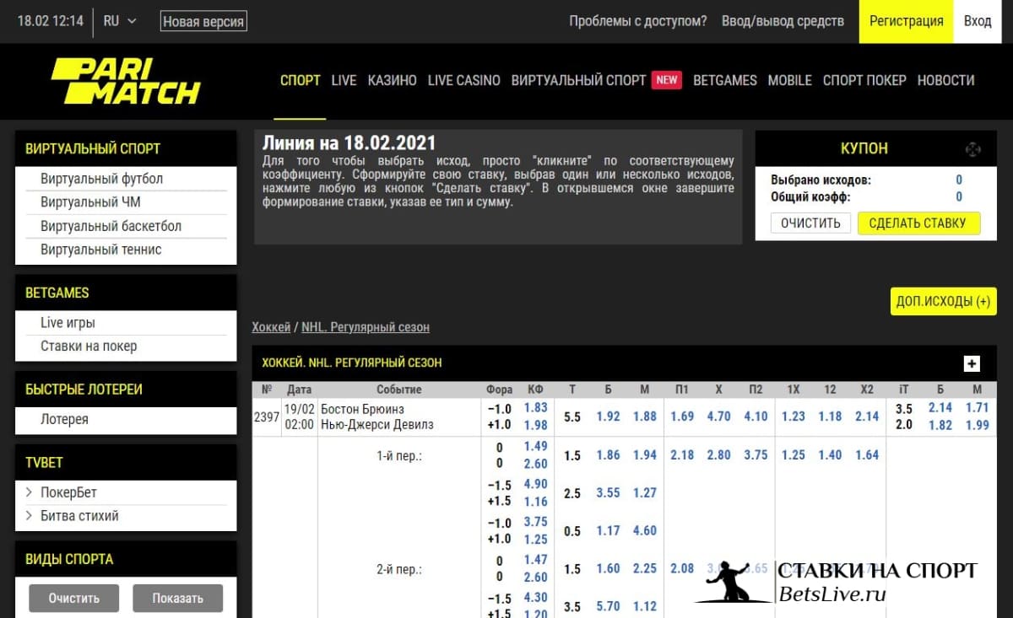Select handicap odds 4.90
1013x618 pixels.
tap(535, 485)
